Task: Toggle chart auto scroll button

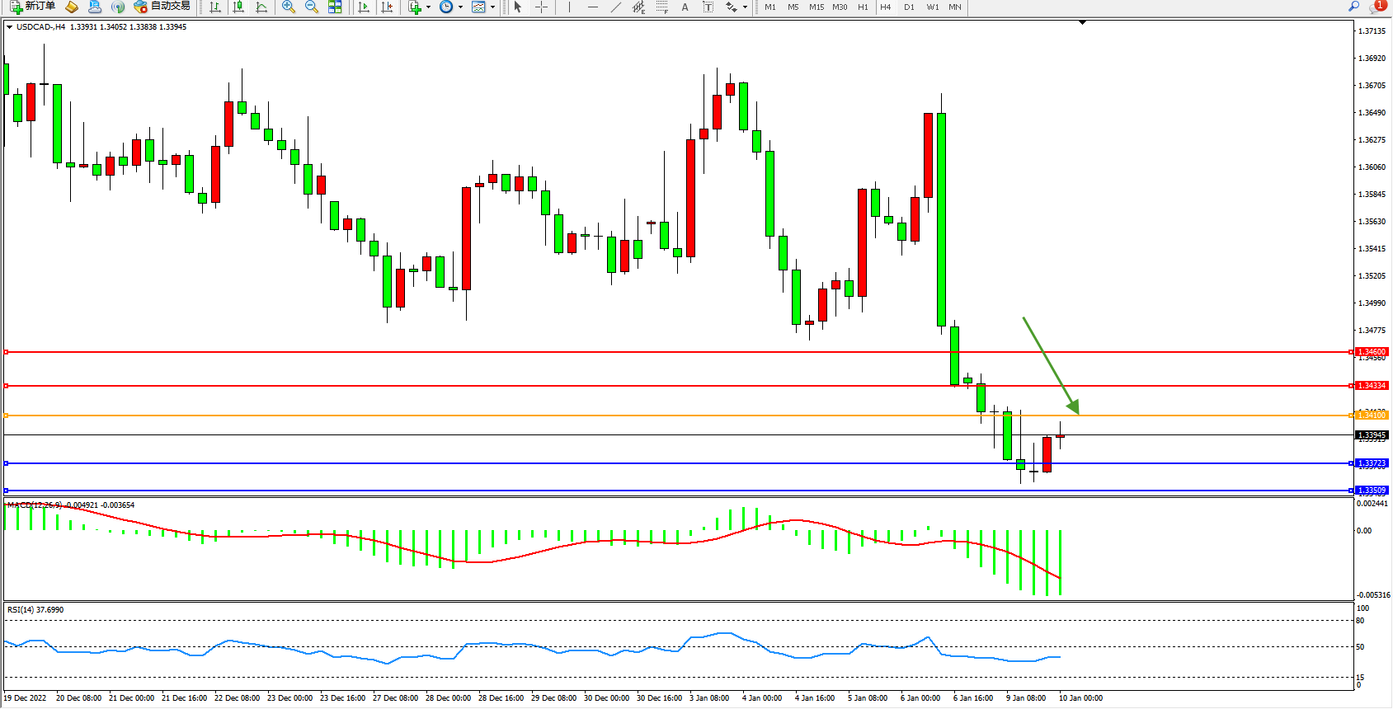Action: [x=364, y=7]
